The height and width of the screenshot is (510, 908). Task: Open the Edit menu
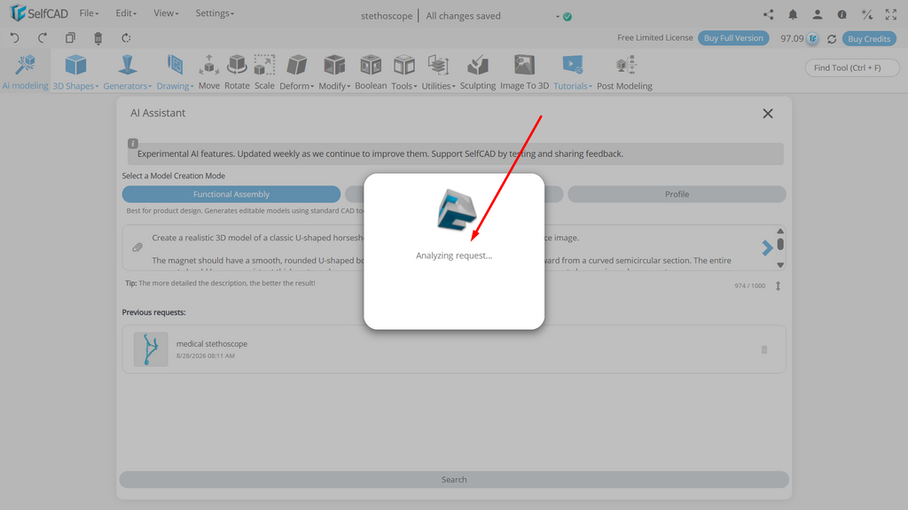tap(126, 13)
